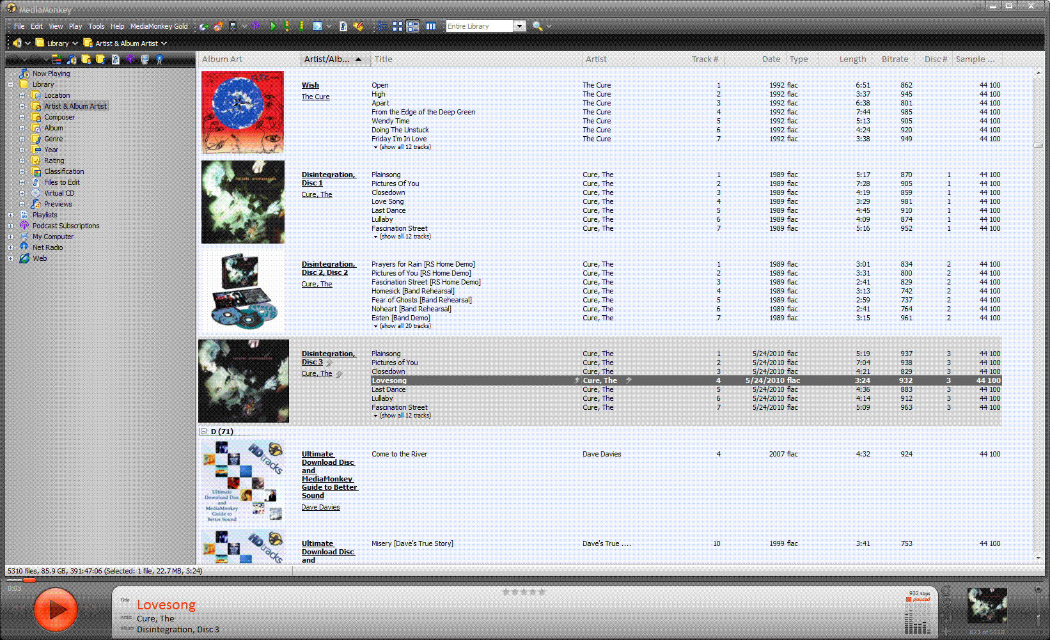Click the large orange Play button
This screenshot has width=1050, height=640.
pyautogui.click(x=56, y=609)
